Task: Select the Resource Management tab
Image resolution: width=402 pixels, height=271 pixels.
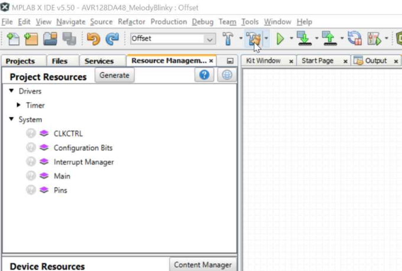Action: point(168,61)
